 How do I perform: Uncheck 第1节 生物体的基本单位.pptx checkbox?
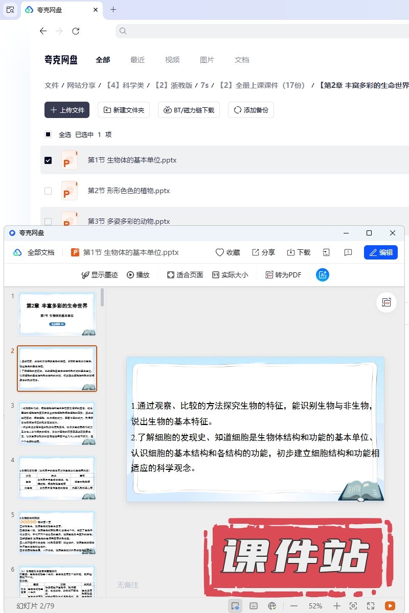click(x=48, y=160)
